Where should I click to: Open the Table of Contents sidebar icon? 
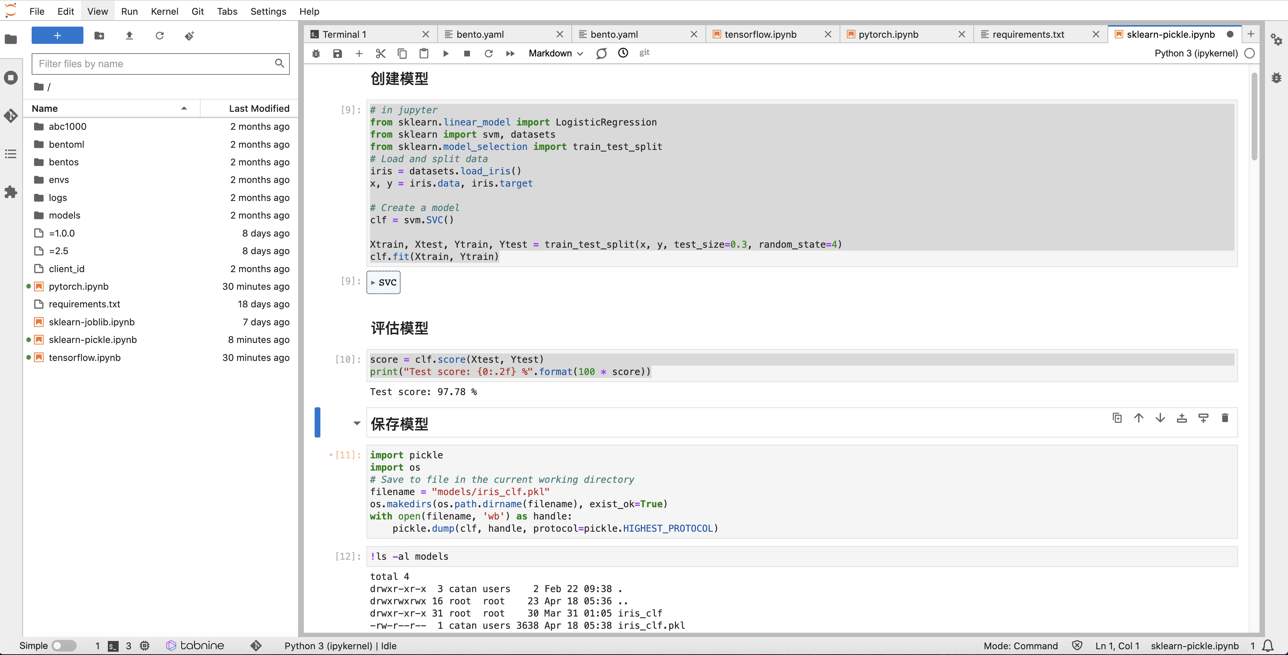[11, 154]
